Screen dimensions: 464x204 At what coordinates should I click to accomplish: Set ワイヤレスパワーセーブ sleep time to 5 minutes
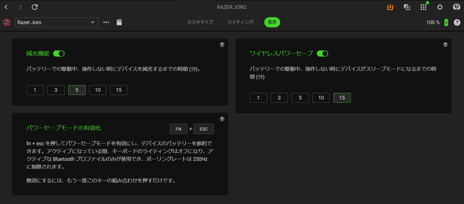[x=300, y=98]
